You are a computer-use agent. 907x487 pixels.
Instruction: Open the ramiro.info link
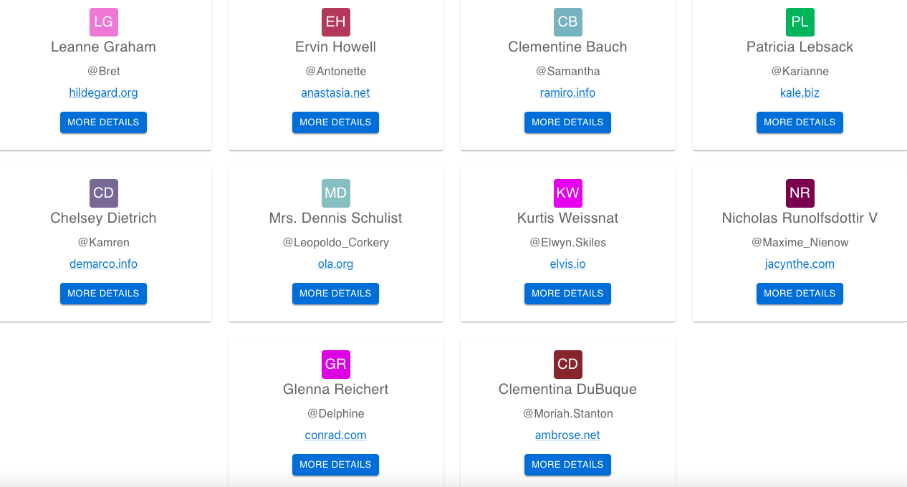coord(568,93)
